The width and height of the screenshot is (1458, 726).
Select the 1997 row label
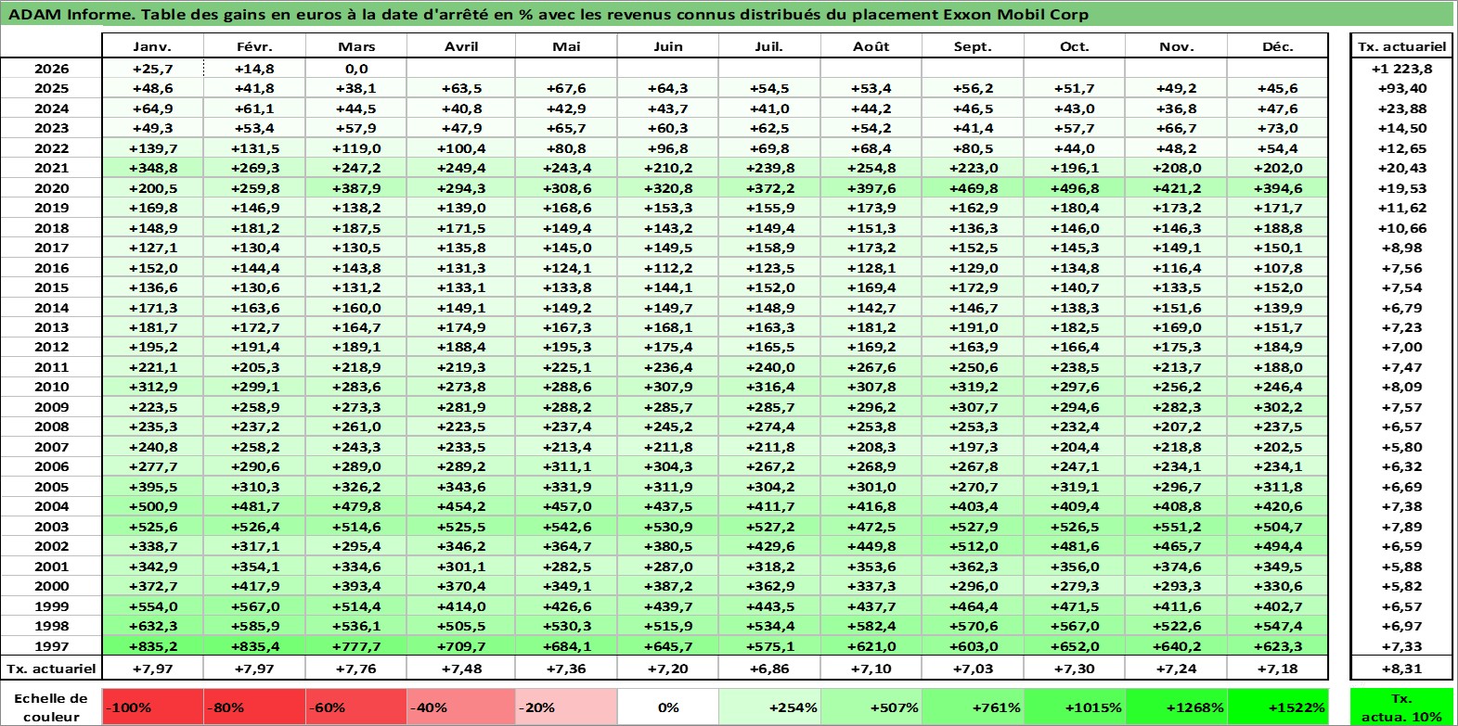(x=51, y=646)
